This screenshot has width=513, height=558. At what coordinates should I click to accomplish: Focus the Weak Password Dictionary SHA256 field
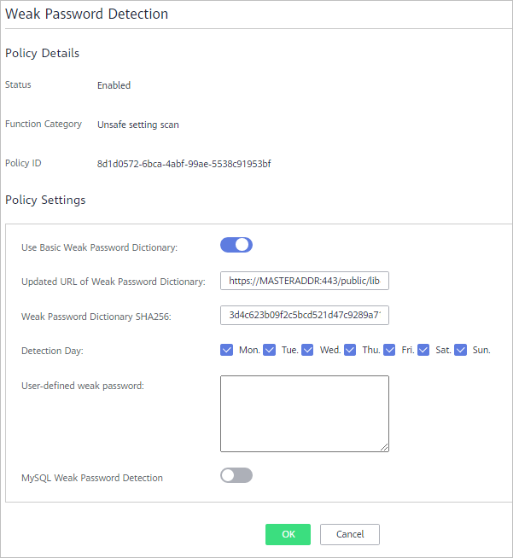pyautogui.click(x=305, y=315)
